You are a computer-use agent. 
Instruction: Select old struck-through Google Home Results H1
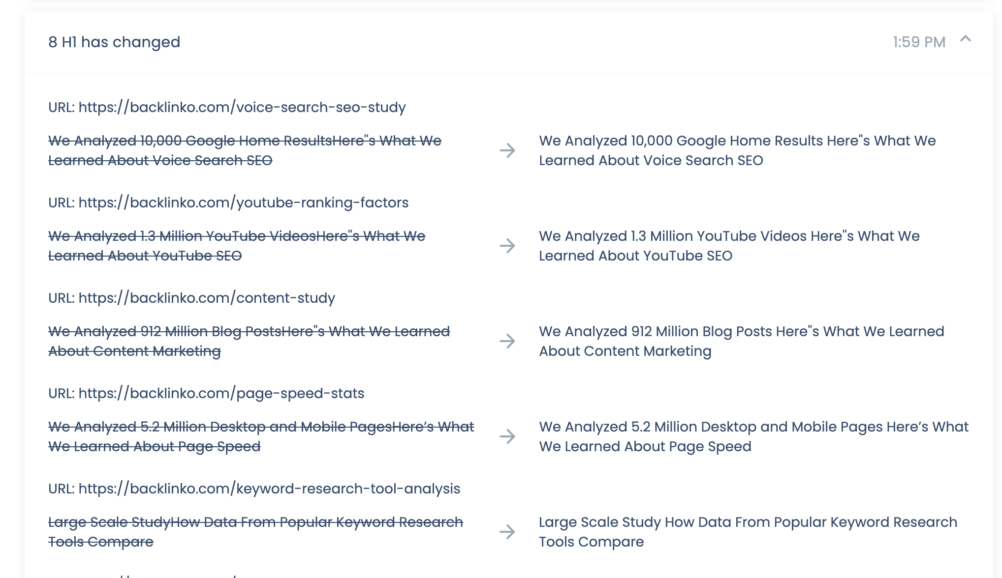tap(245, 150)
